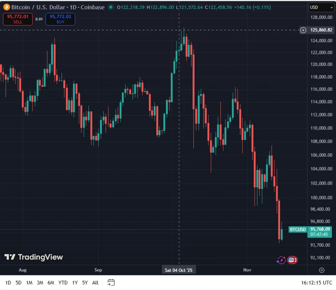Screen dimensions: 336x290
Task: Select the 5D range button
Action: click(18, 283)
